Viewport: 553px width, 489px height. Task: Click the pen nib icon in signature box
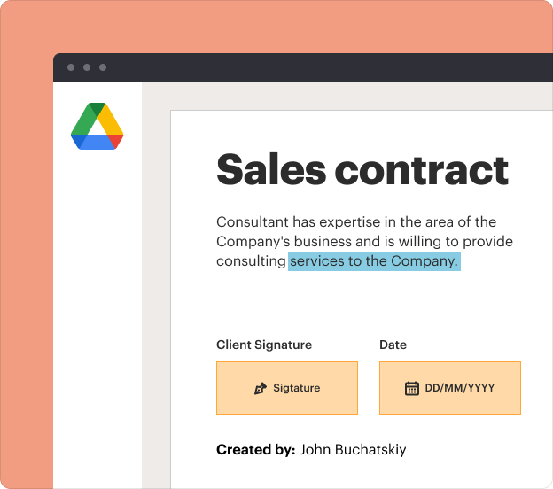click(261, 388)
